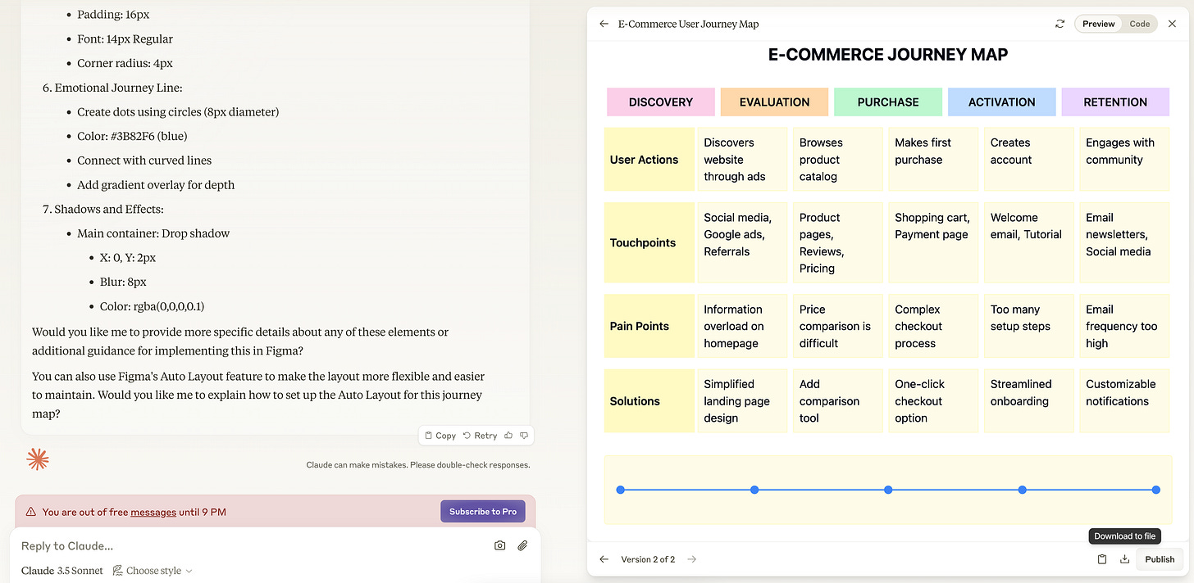Select the EVALUATION stage header
This screenshot has width=1194, height=583.
click(774, 102)
